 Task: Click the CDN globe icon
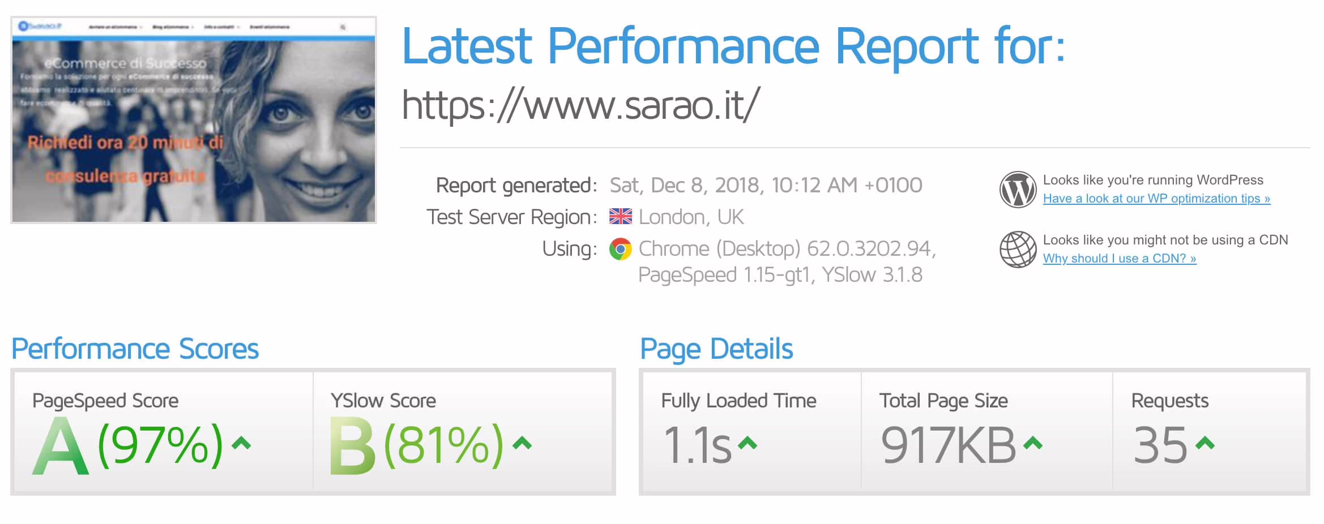tap(1018, 250)
